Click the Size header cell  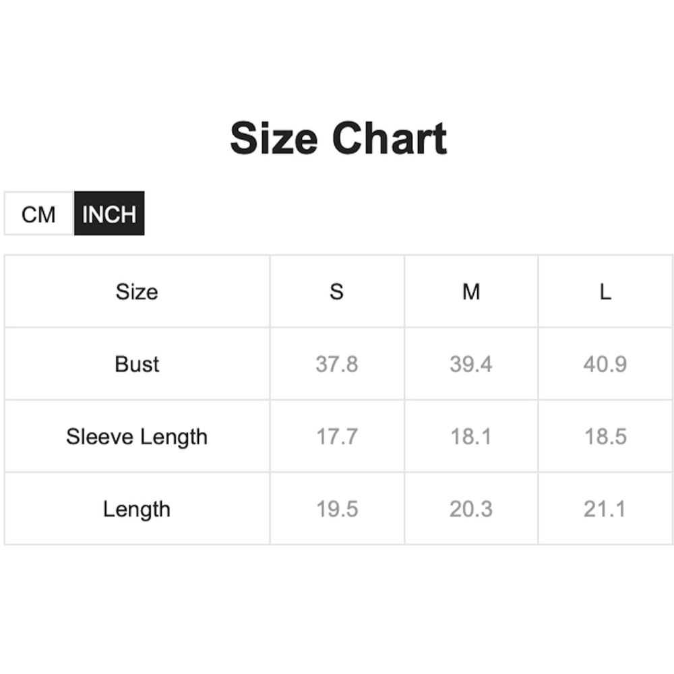(137, 292)
